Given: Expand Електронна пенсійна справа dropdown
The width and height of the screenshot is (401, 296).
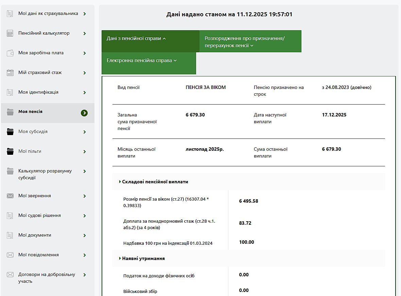Looking at the screenshot, I should tap(142, 61).
